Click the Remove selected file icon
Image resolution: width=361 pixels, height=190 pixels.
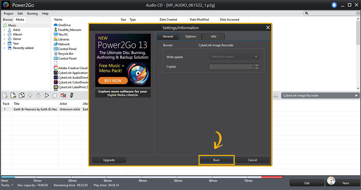(13, 95)
